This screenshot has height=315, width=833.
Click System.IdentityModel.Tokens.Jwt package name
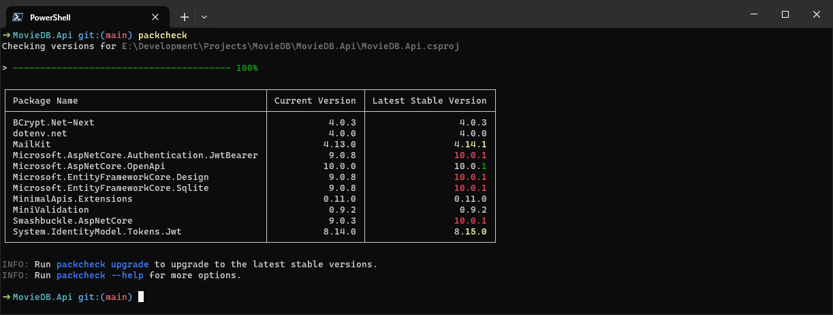(x=97, y=232)
